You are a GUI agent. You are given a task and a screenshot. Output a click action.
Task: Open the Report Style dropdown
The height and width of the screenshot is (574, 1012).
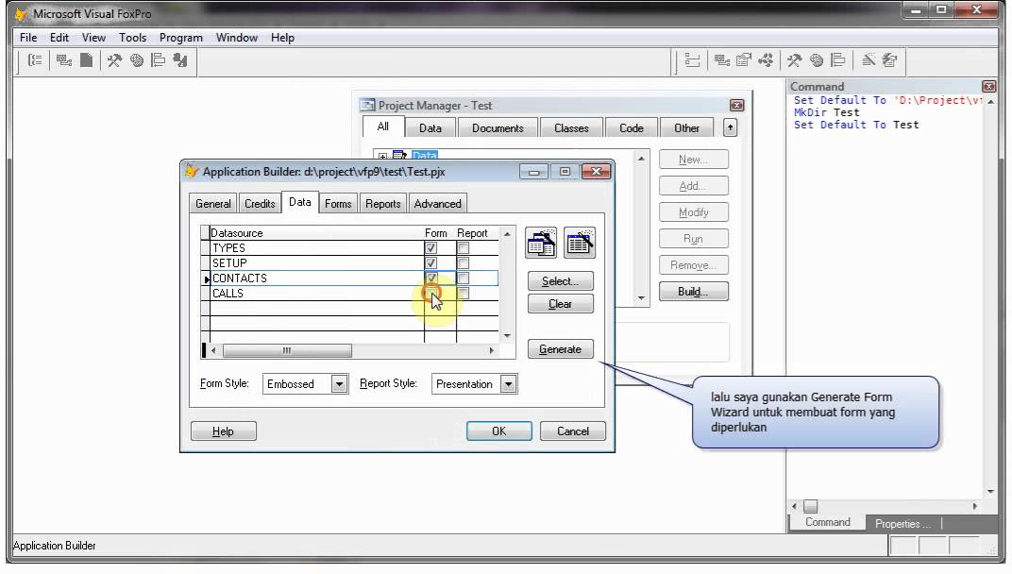click(x=509, y=384)
